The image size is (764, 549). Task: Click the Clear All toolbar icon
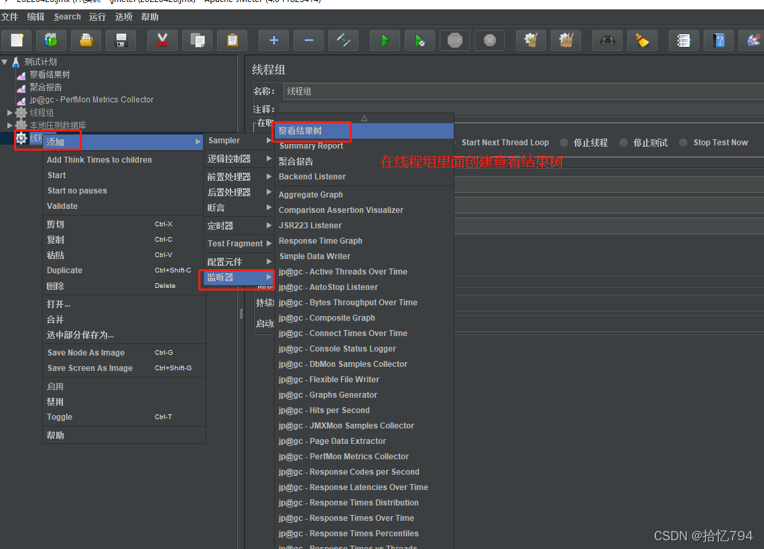566,40
